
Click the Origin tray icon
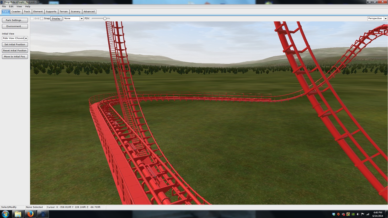pos(338,214)
